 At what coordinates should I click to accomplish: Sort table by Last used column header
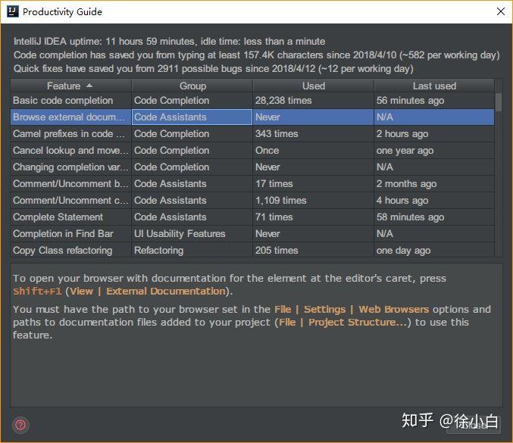tap(434, 86)
